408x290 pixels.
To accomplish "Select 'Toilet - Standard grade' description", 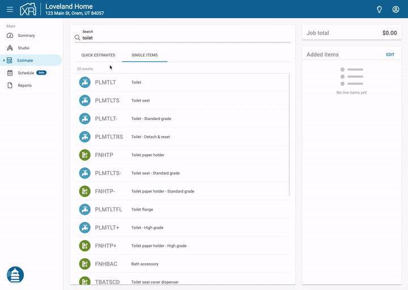I will click(x=151, y=118).
